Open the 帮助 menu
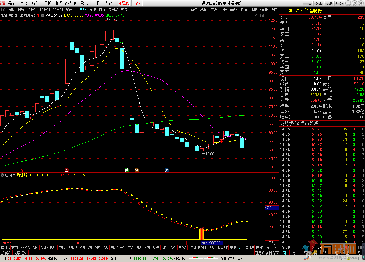 (109, 3)
